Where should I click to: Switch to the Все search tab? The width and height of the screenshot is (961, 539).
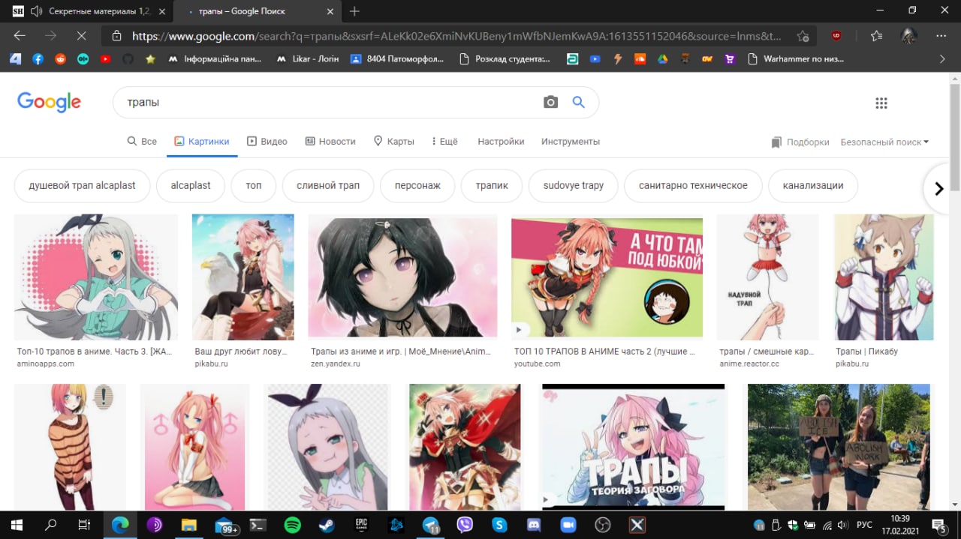142,141
